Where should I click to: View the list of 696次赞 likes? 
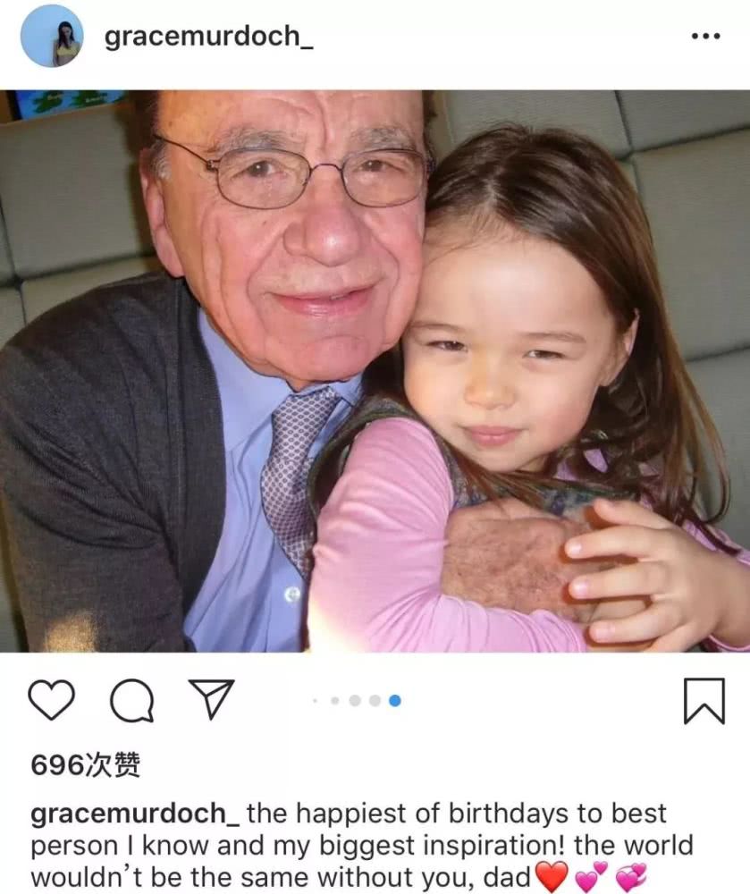pyautogui.click(x=86, y=765)
